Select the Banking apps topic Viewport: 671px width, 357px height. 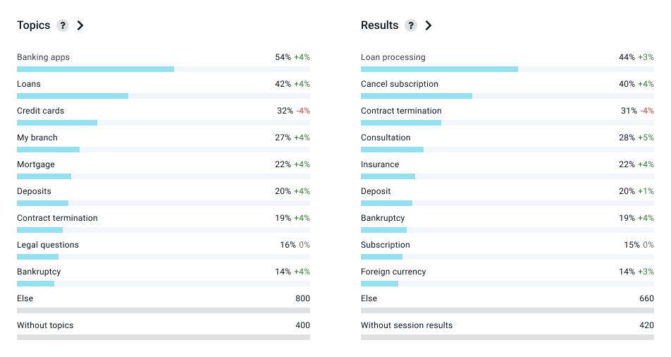43,57
